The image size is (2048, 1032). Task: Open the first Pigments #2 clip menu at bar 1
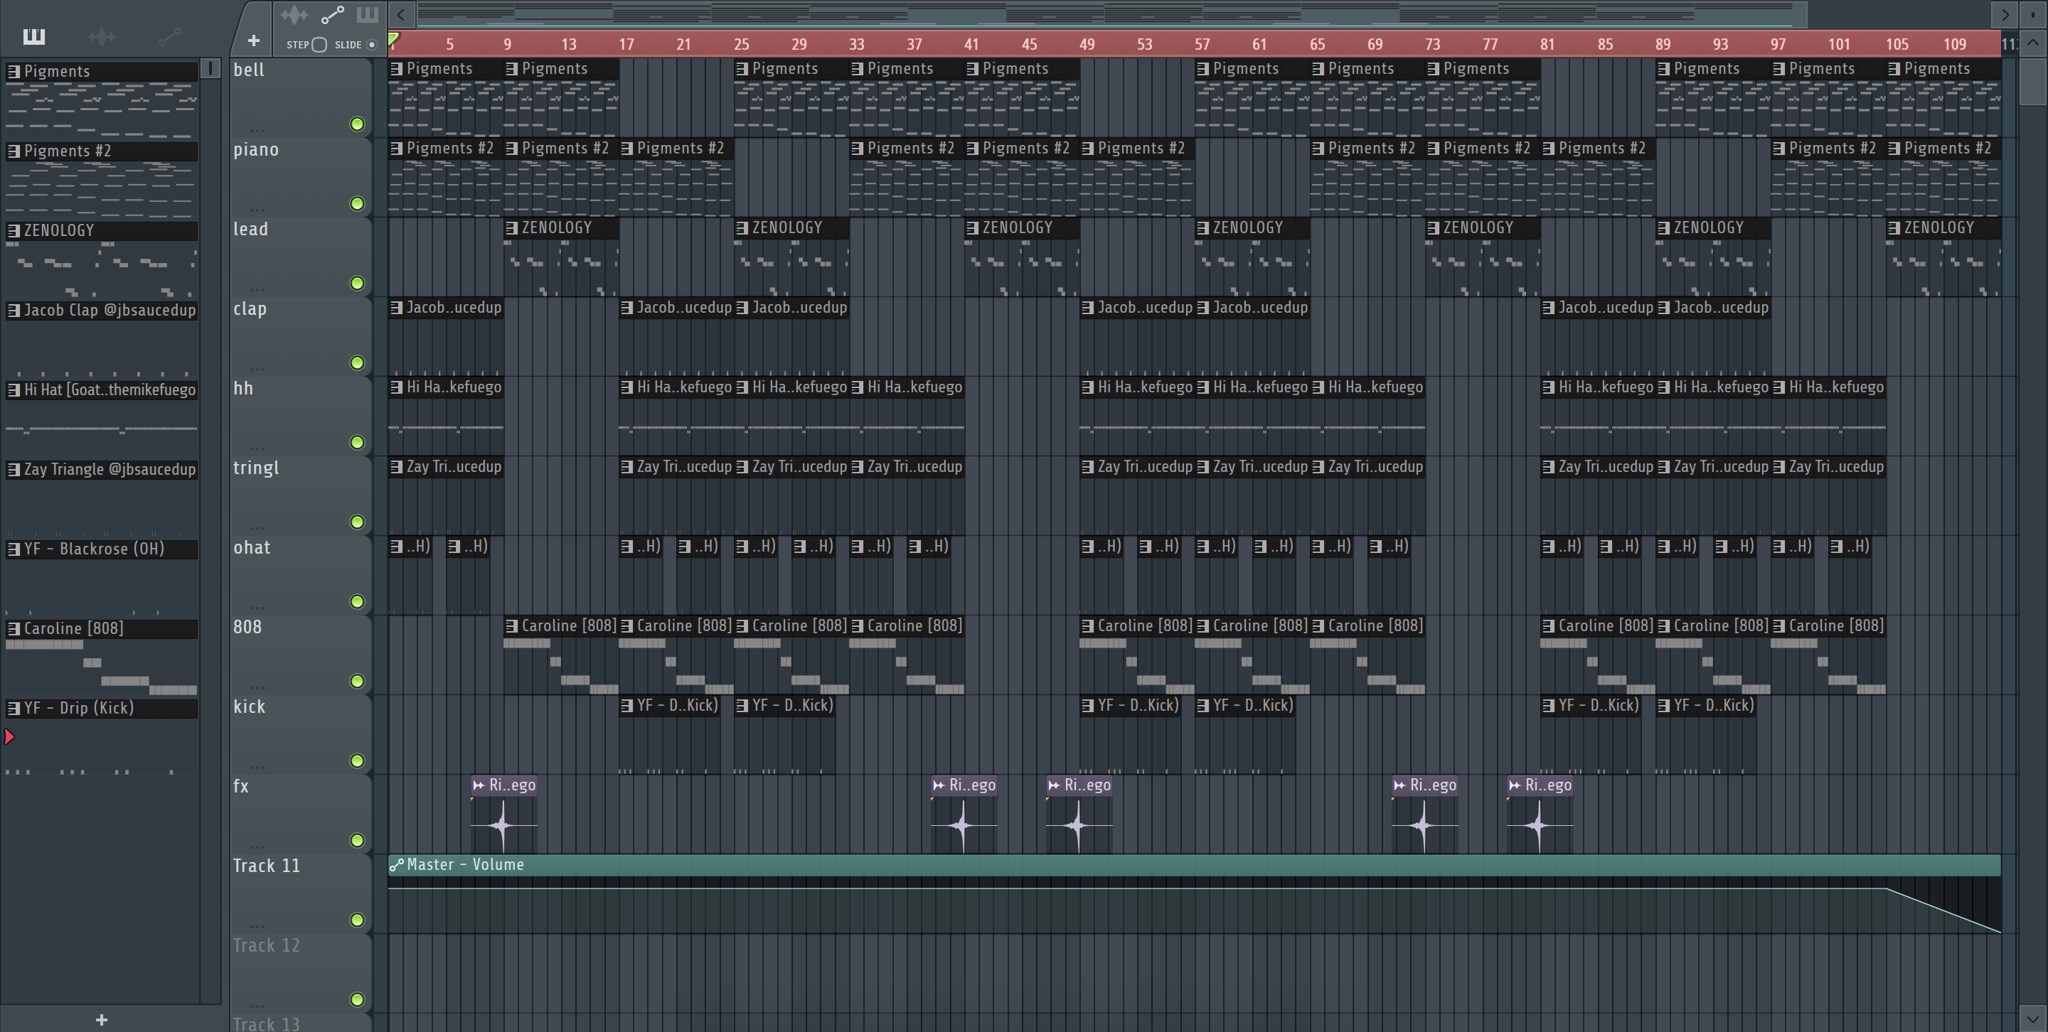[396, 149]
